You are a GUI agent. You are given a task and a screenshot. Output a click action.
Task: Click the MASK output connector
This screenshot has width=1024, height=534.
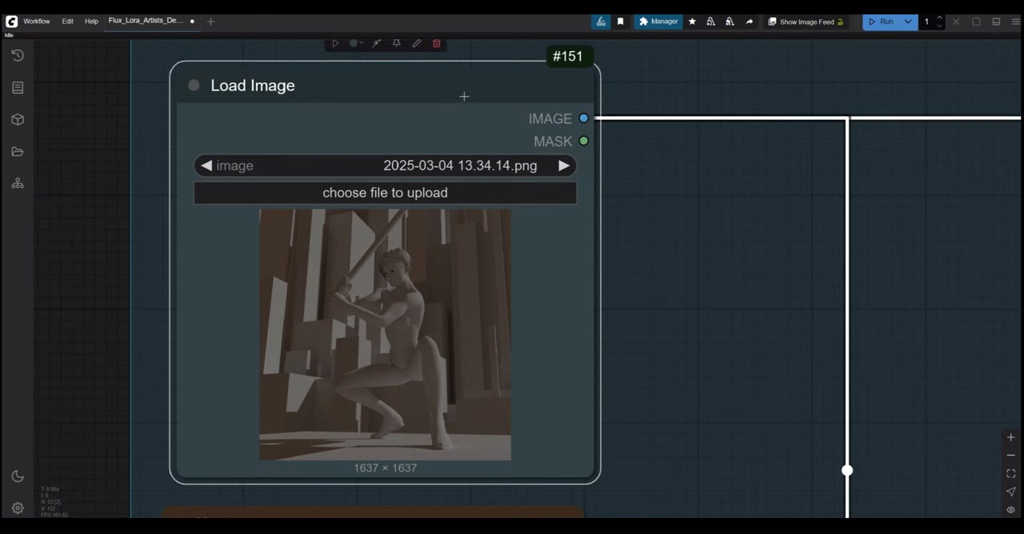[584, 141]
